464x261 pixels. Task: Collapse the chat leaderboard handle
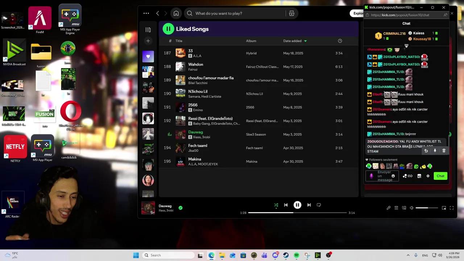(406, 46)
